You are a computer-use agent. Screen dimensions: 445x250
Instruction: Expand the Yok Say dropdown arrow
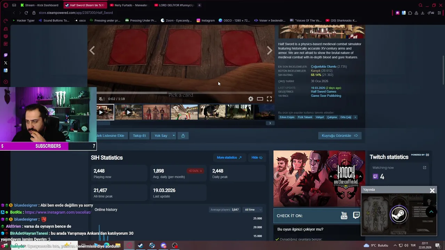173,135
